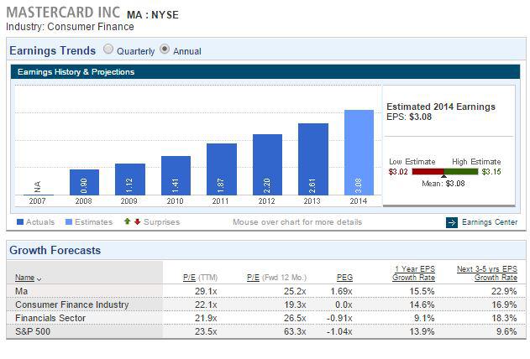Sort by PEG column header

pyautogui.click(x=344, y=278)
